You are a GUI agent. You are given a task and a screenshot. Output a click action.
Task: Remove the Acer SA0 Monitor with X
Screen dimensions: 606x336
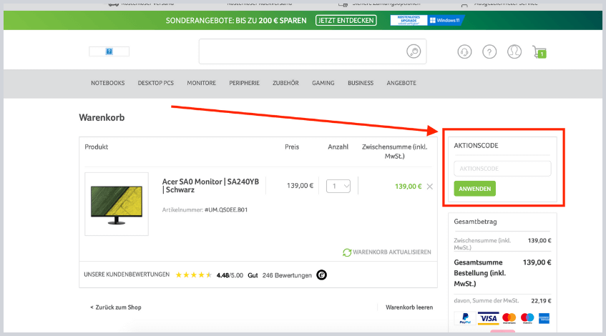(430, 187)
